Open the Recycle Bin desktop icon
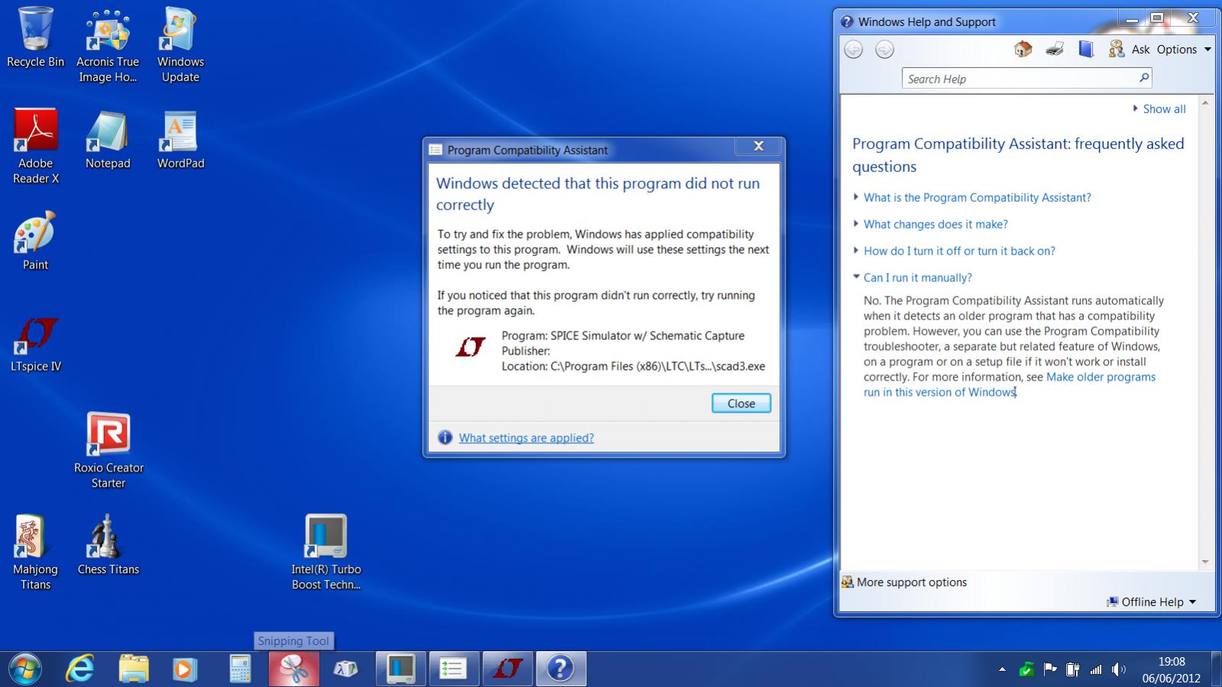 (35, 38)
